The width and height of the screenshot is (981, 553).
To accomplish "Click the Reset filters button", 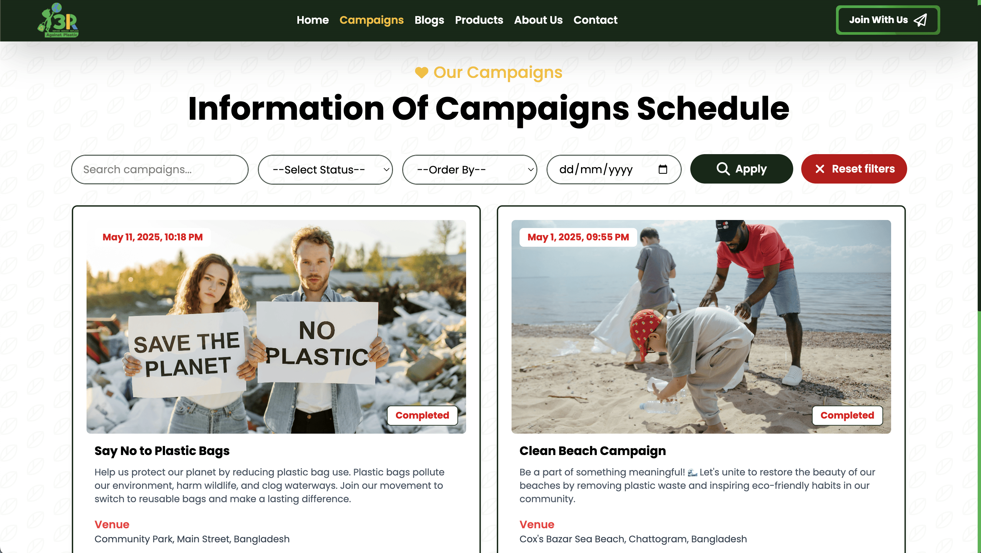I will 854,169.
